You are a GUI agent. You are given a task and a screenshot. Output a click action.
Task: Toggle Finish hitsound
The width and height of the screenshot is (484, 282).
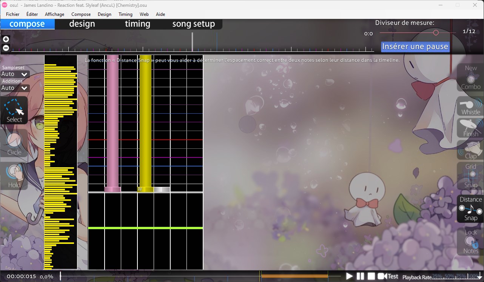point(470,128)
